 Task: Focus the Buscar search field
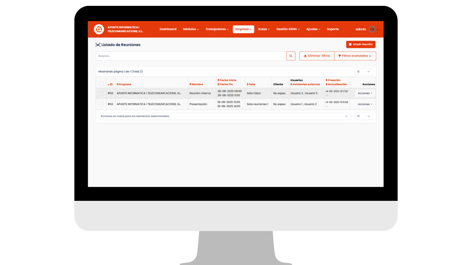click(191, 56)
